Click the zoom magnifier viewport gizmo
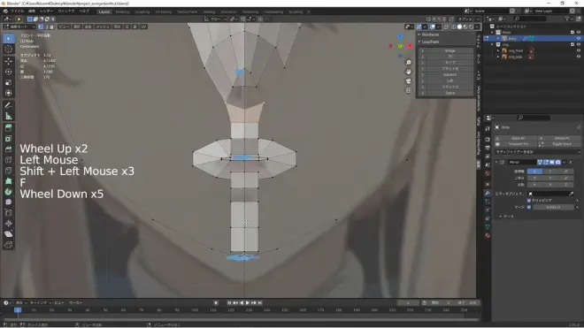Screen dimensions: 584x328 pyautogui.click(x=409, y=63)
